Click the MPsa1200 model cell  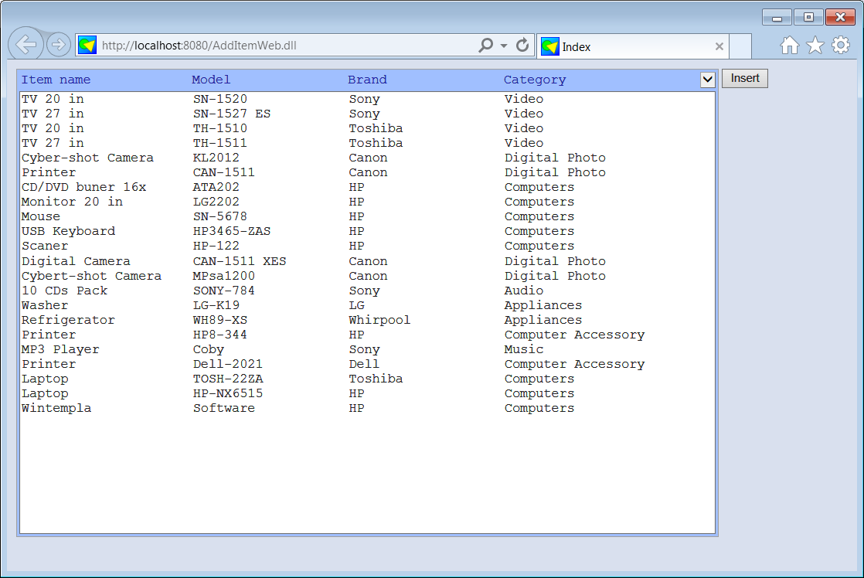point(223,276)
